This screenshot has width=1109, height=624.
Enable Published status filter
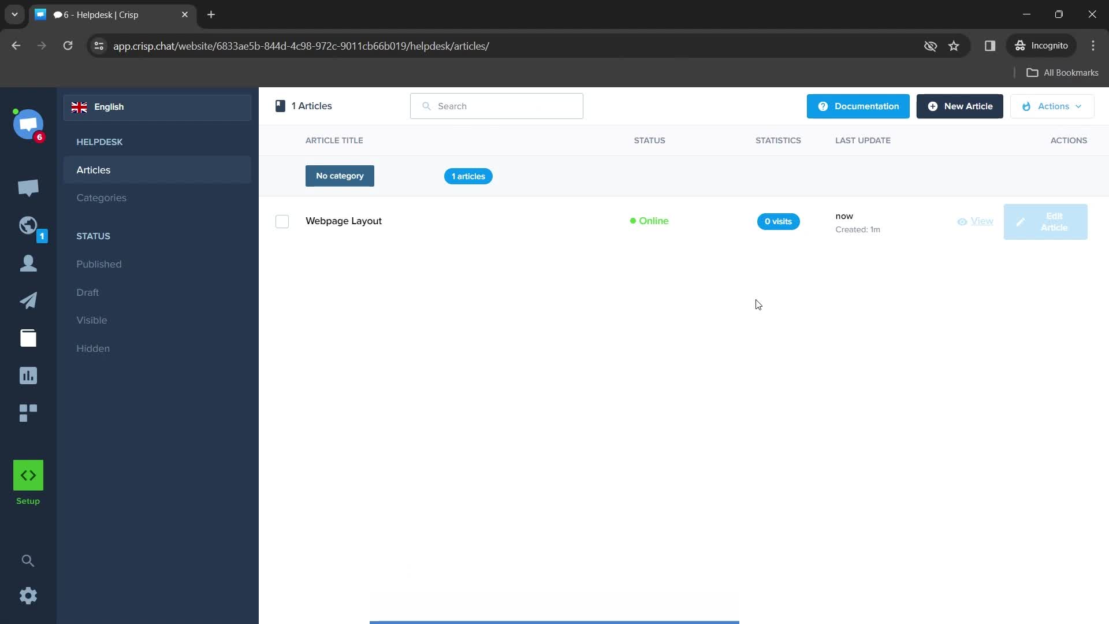tap(99, 263)
